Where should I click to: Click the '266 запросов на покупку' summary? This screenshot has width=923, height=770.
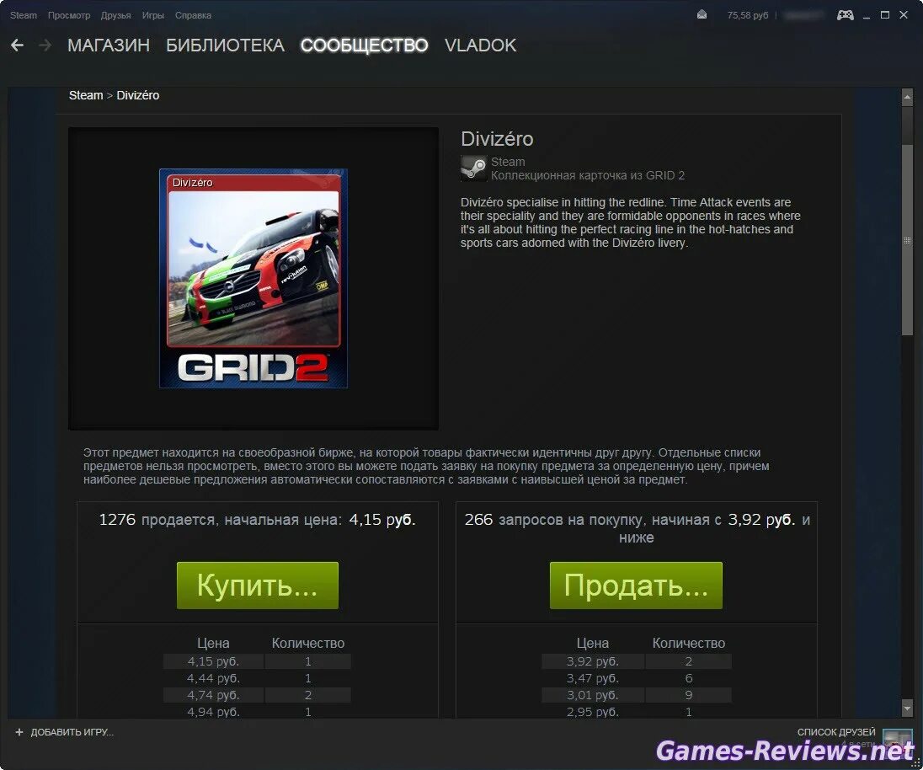(637, 528)
